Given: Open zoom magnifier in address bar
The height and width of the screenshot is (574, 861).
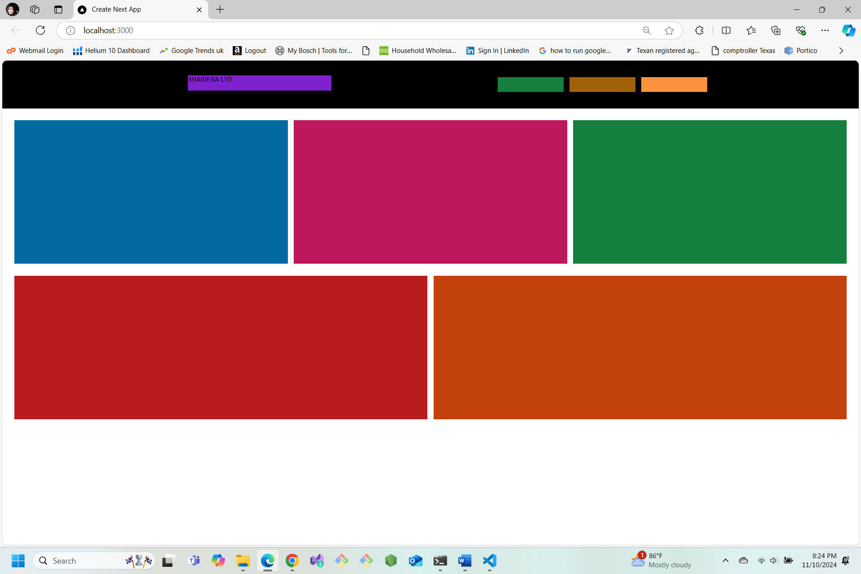Looking at the screenshot, I should coord(647,30).
